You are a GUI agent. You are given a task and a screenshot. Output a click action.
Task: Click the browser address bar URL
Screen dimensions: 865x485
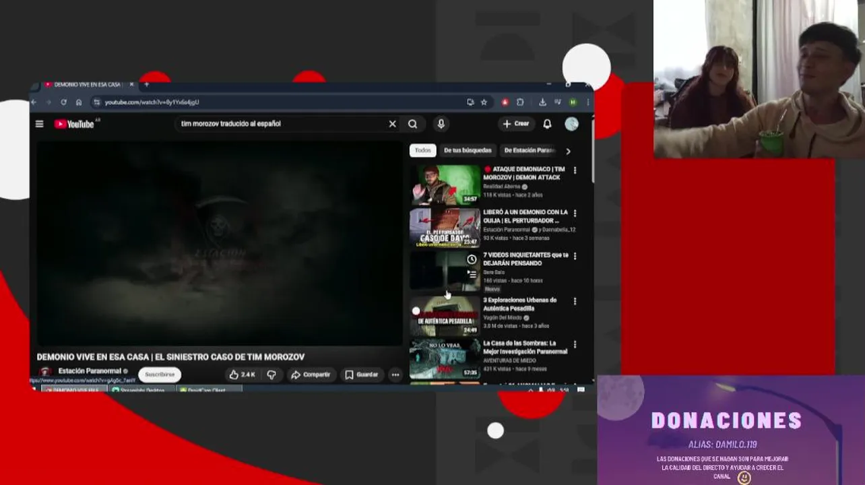point(152,102)
